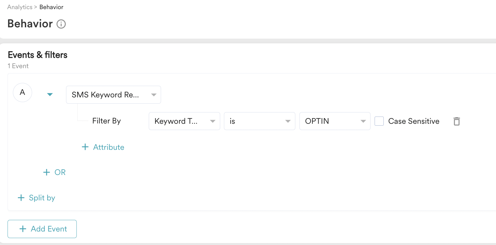Image resolution: width=496 pixels, height=245 pixels.
Task: Click the plus icon in Add Event button
Action: pos(23,229)
